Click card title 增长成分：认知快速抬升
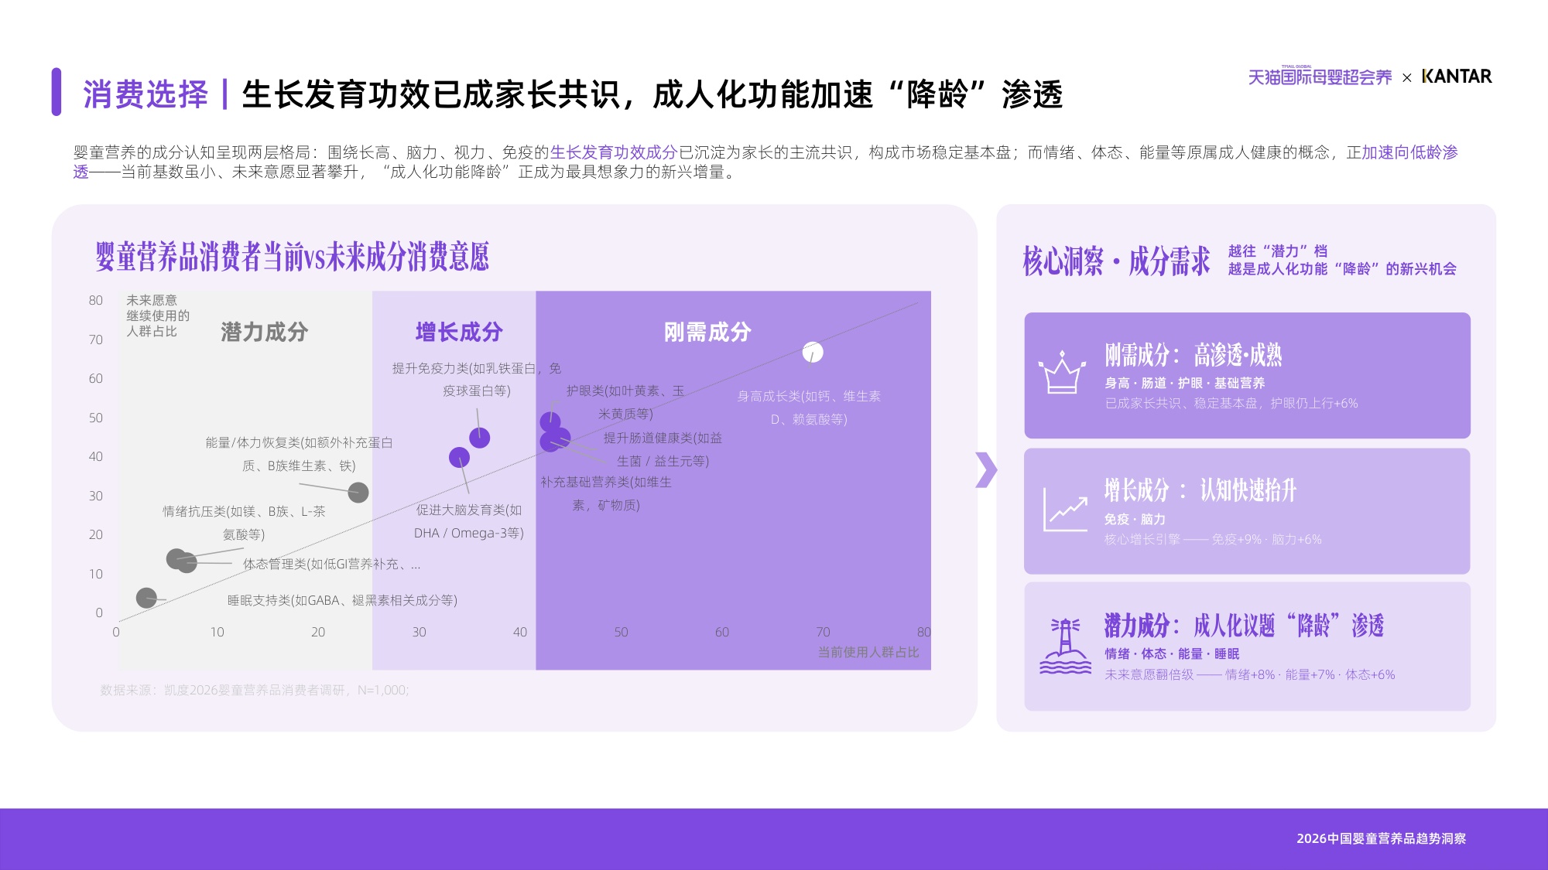This screenshot has width=1548, height=870. coord(1200,490)
